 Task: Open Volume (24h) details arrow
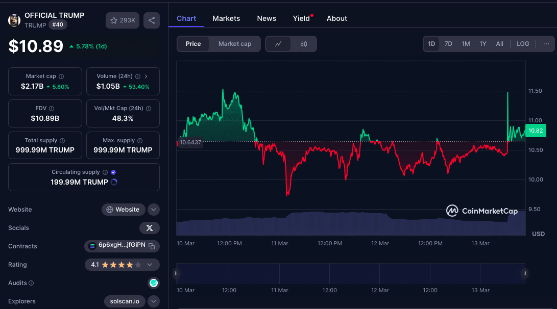pos(146,76)
